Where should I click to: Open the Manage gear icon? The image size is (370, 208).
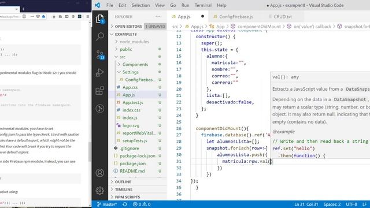click(100, 191)
